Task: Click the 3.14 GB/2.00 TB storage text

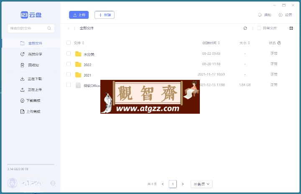Action: 18,169
